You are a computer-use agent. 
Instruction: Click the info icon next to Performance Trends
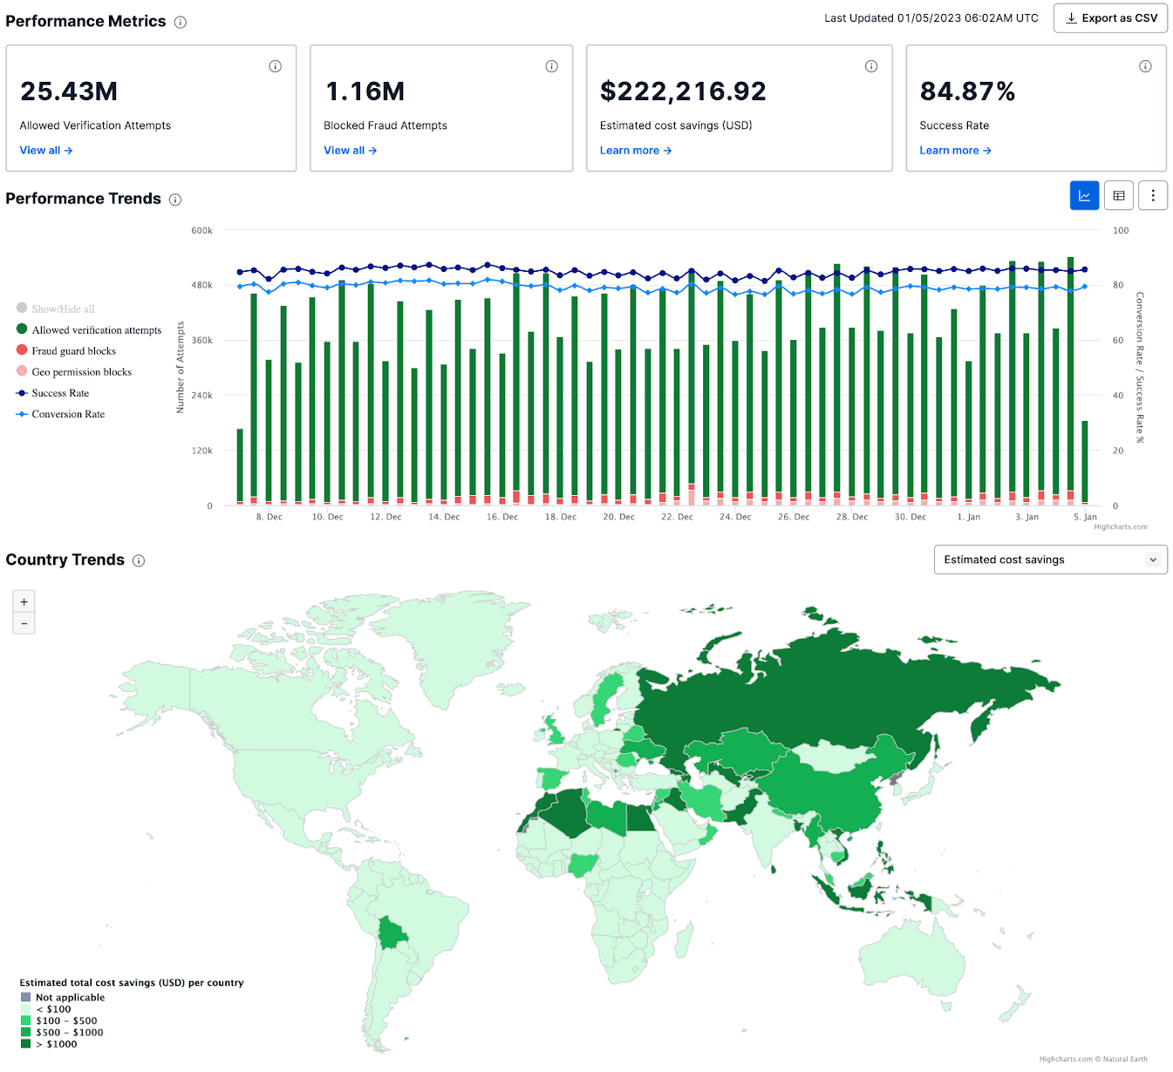coord(175,200)
